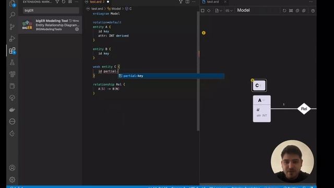Click the yellow warning marker at top of diagram
The height and width of the screenshot is (188, 334).
click(204, 33)
